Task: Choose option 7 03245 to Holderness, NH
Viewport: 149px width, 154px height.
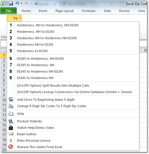Action: pyautogui.click(x=73, y=65)
